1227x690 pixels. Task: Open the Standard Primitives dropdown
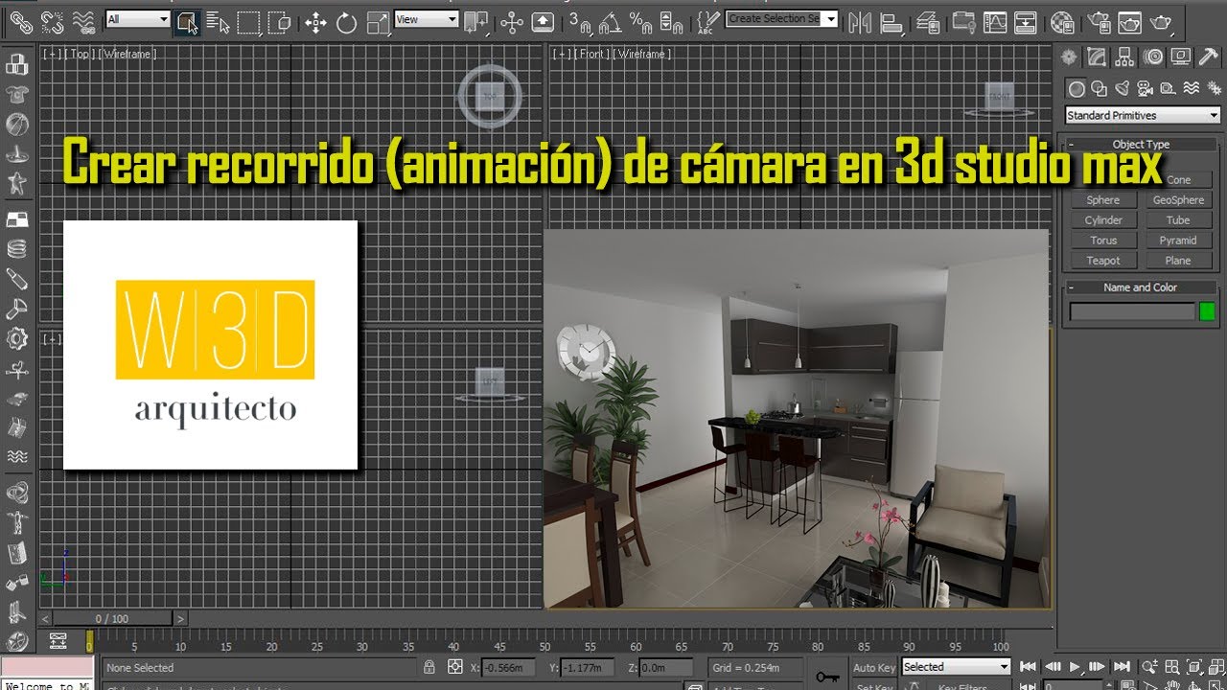coord(1142,115)
